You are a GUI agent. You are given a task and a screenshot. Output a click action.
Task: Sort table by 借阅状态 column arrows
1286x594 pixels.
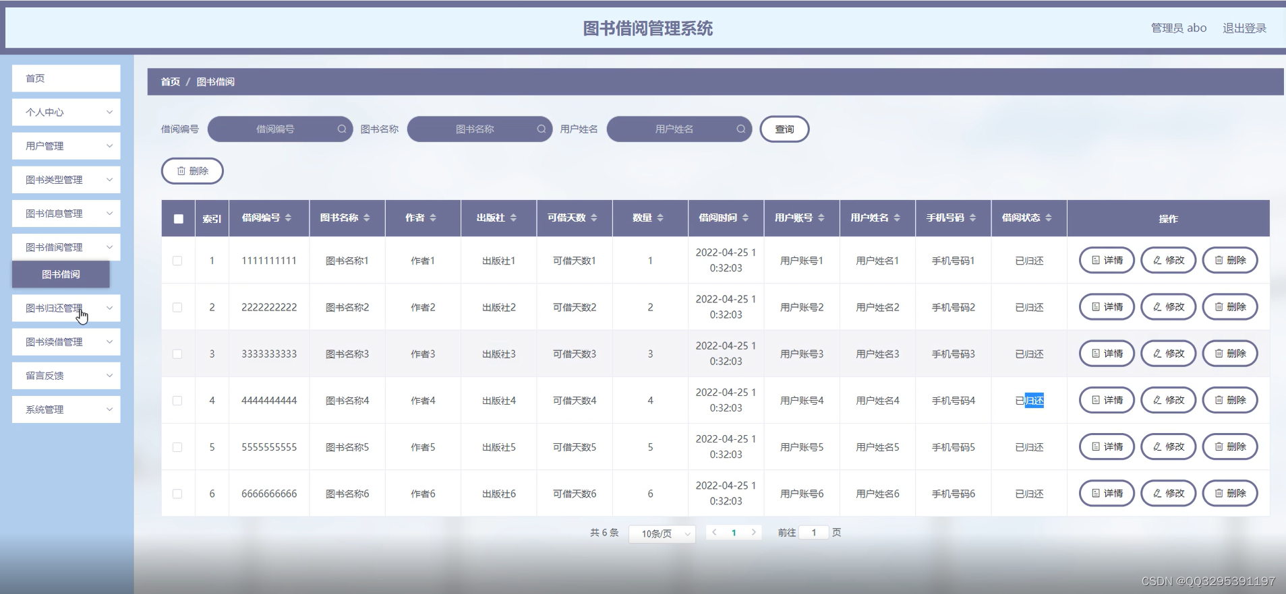1049,218
